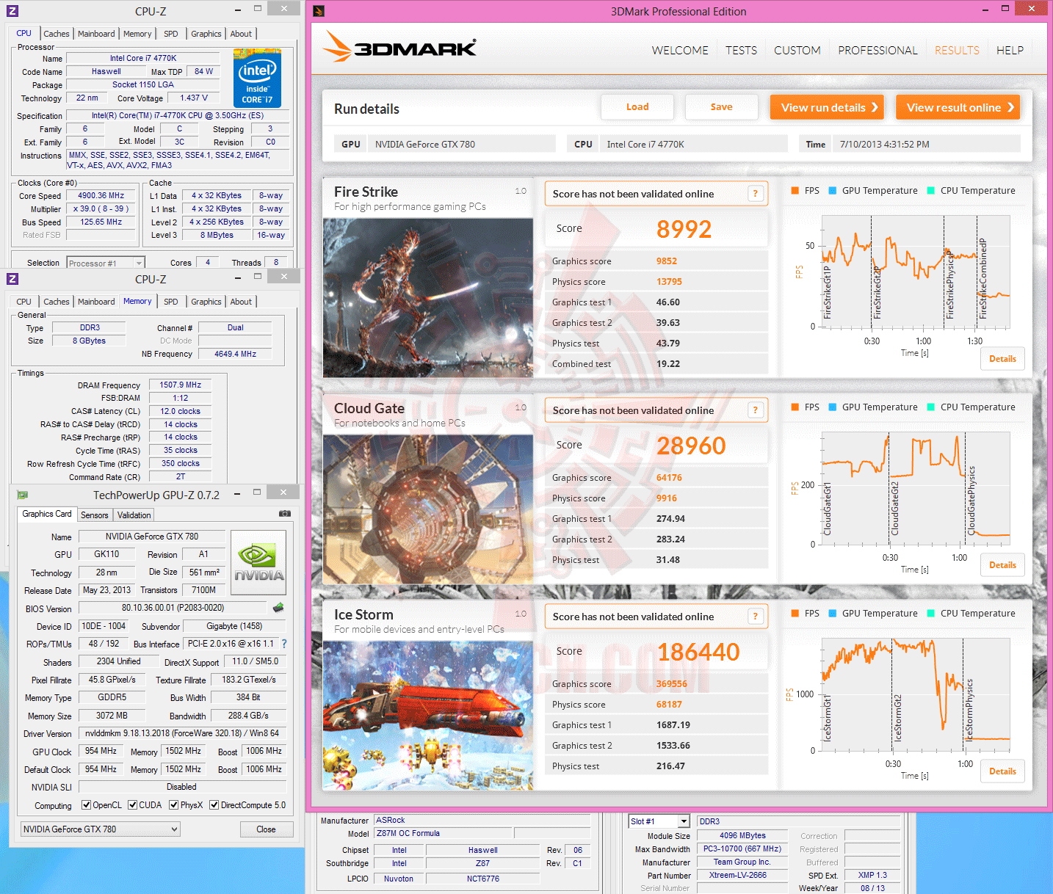Switch to the Validation tab in GPU-Z

(x=134, y=515)
